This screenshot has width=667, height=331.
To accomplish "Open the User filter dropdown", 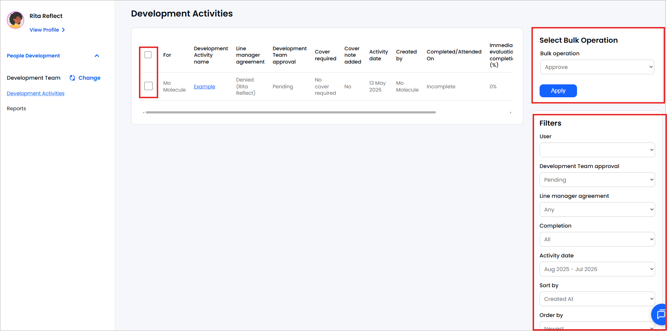I will (597, 150).
